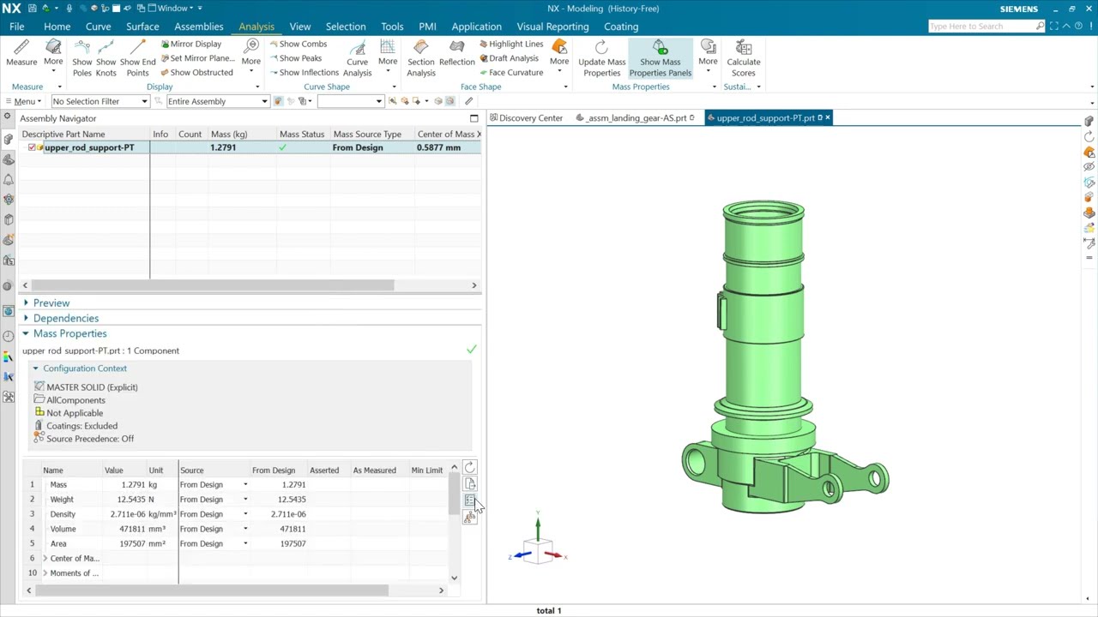Click Highlight Lines command
This screenshot has width=1098, height=617.
click(x=511, y=44)
